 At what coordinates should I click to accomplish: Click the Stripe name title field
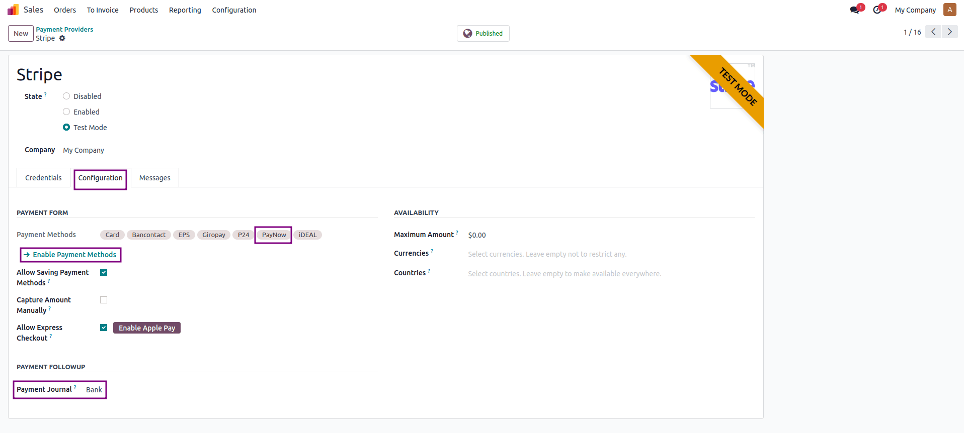pyautogui.click(x=39, y=74)
